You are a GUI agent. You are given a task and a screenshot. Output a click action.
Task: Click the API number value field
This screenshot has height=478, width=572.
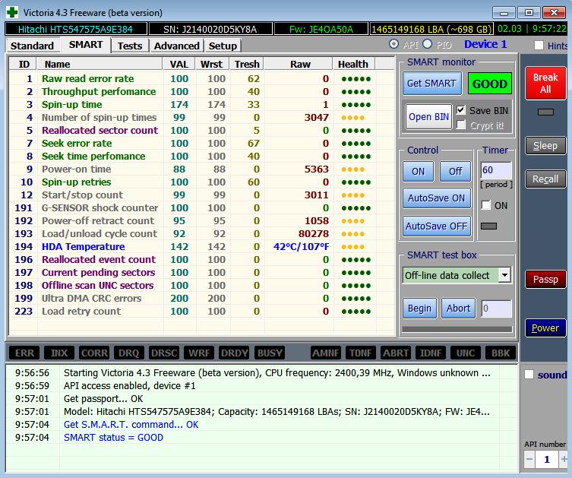pyautogui.click(x=547, y=459)
